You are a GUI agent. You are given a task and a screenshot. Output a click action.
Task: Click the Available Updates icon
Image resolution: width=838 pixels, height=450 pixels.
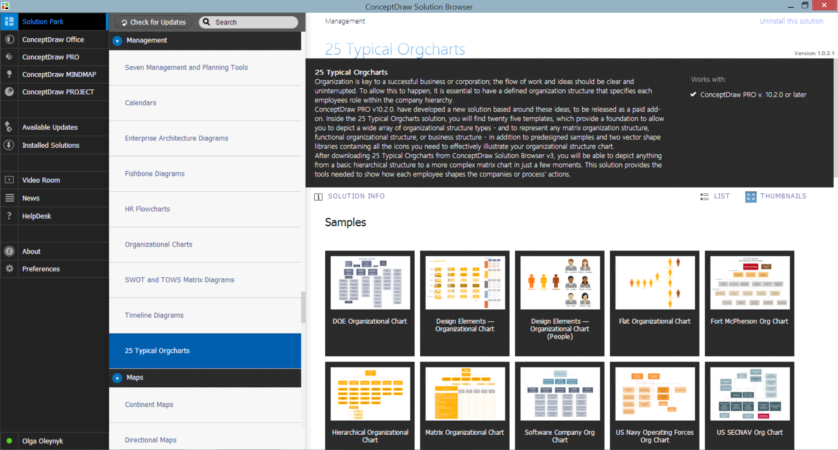(9, 127)
